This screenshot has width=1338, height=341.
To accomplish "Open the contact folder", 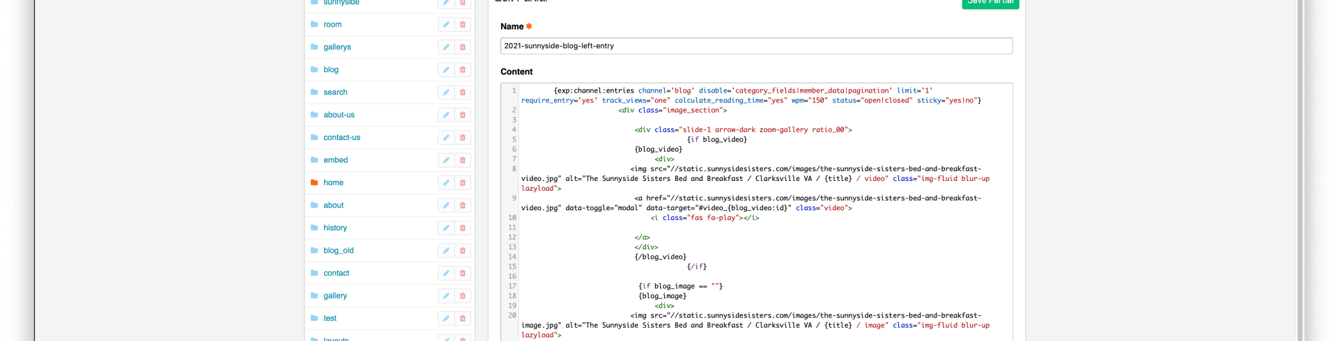I will pyautogui.click(x=336, y=273).
